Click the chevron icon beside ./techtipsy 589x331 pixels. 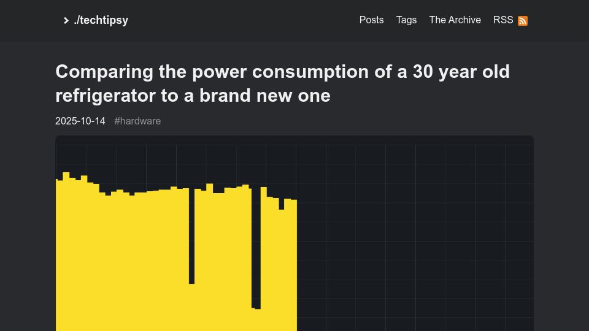point(66,20)
